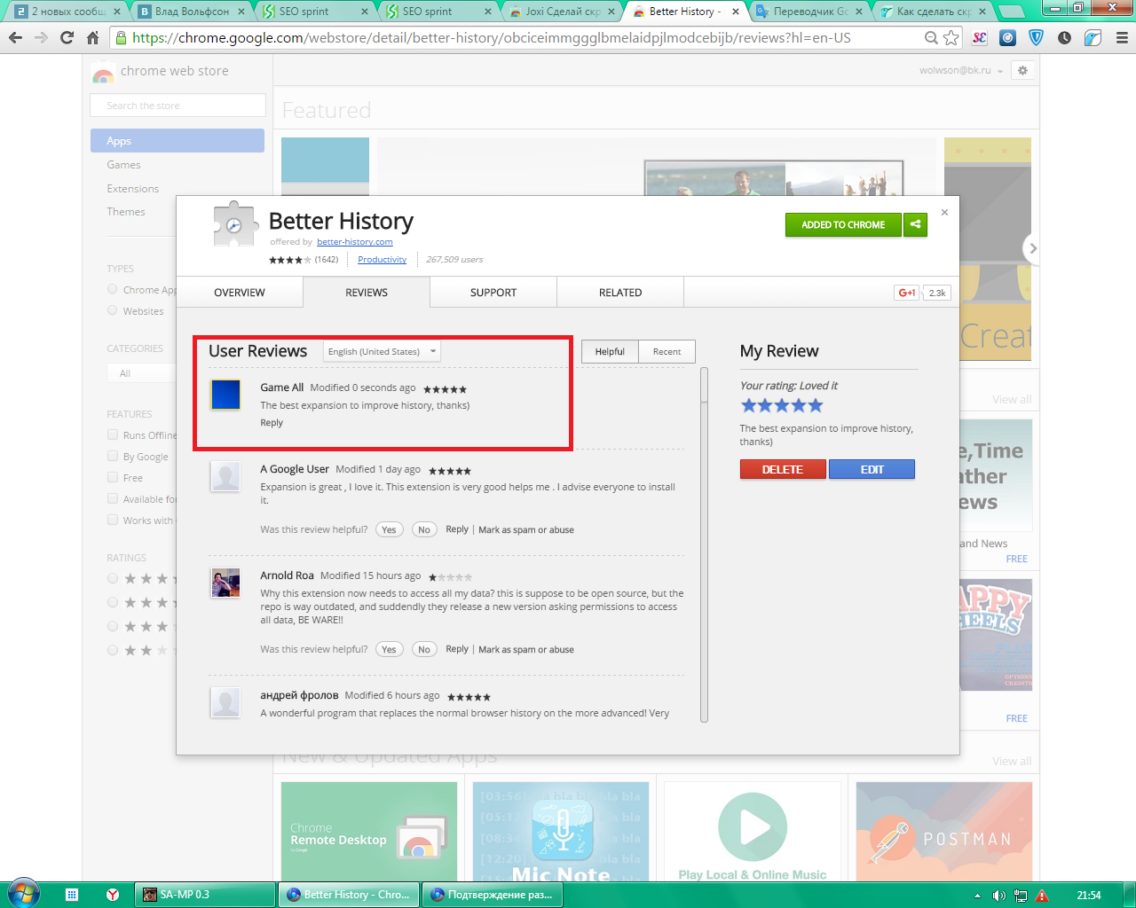Open the Productivity category link

click(382, 260)
